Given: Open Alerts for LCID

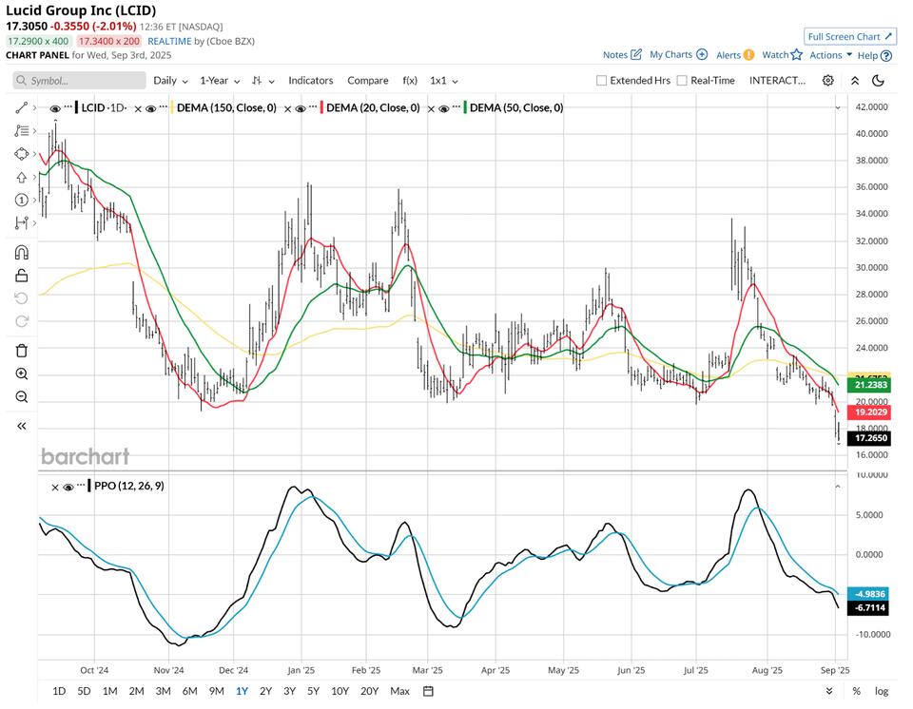Looking at the screenshot, I should pyautogui.click(x=735, y=55).
